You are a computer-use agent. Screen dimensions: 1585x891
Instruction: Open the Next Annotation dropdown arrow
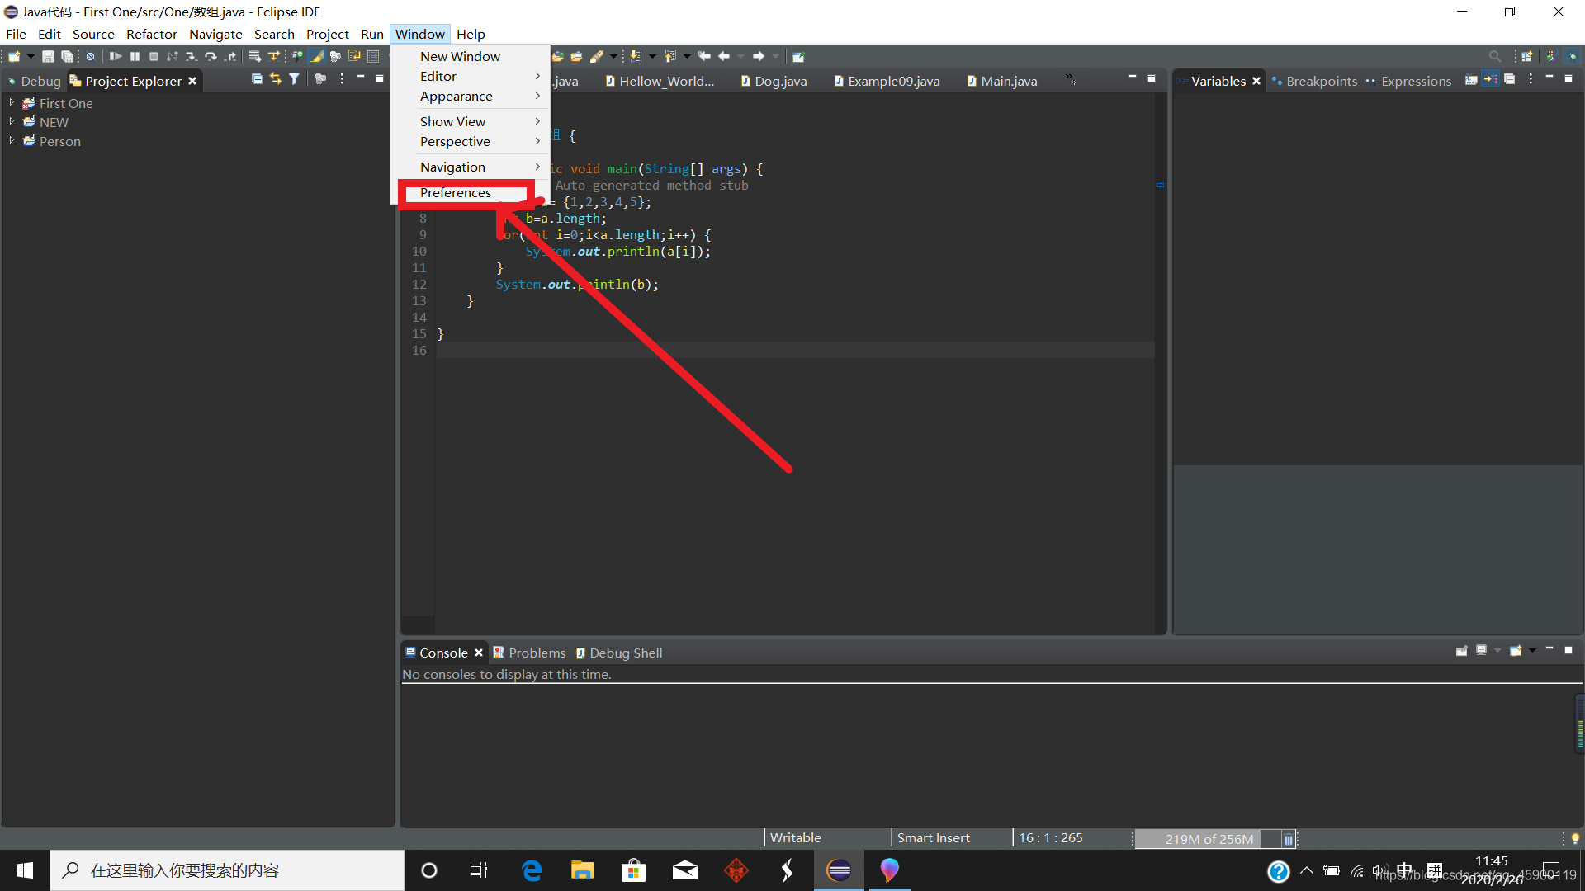tap(652, 56)
